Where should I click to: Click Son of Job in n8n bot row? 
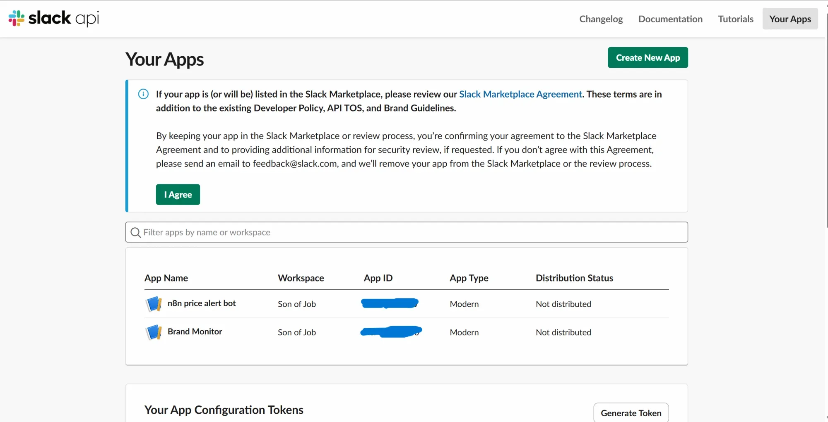pyautogui.click(x=297, y=304)
